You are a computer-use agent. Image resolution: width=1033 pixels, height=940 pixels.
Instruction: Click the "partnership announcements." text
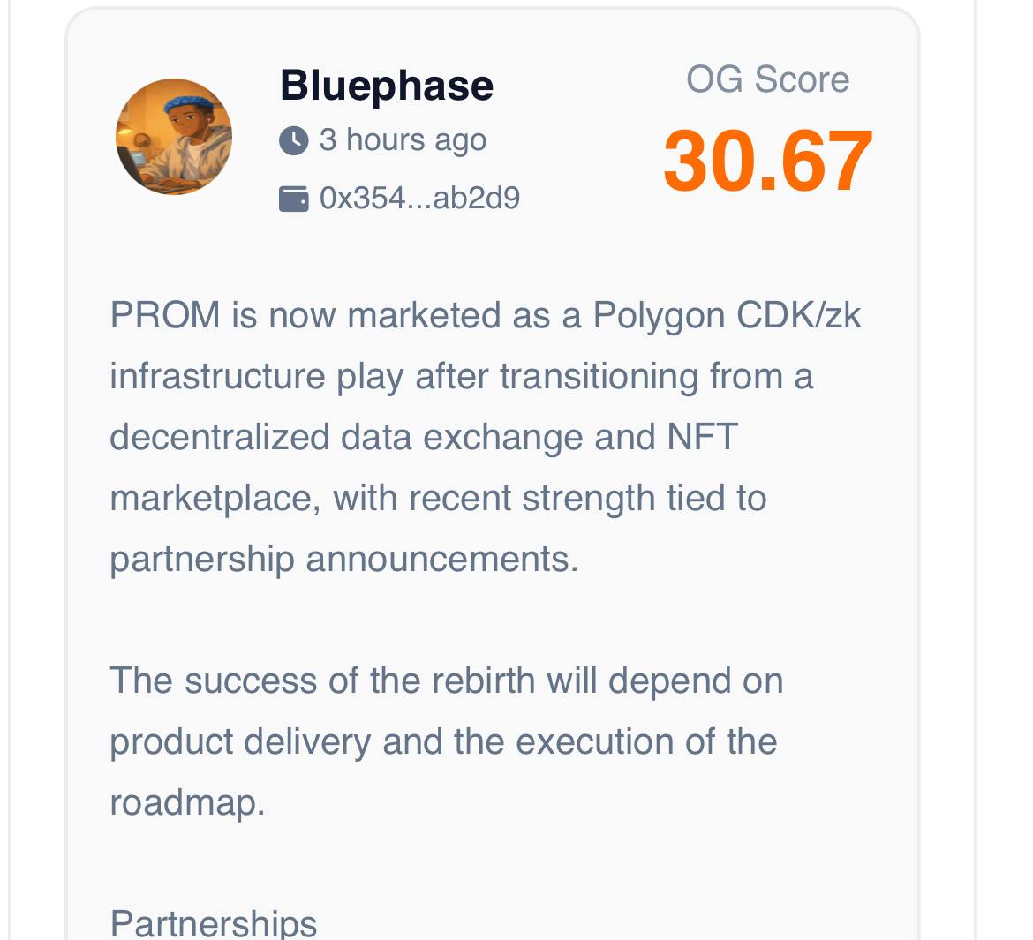[343, 559]
